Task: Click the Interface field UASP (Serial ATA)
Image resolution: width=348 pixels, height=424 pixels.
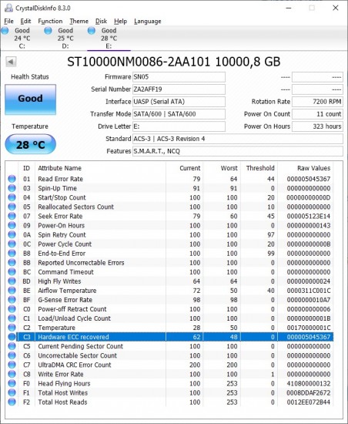Action: click(x=179, y=102)
